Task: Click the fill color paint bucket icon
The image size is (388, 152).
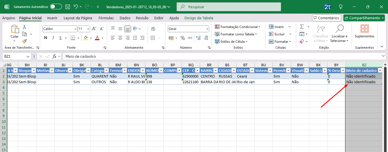Action: click(86, 38)
